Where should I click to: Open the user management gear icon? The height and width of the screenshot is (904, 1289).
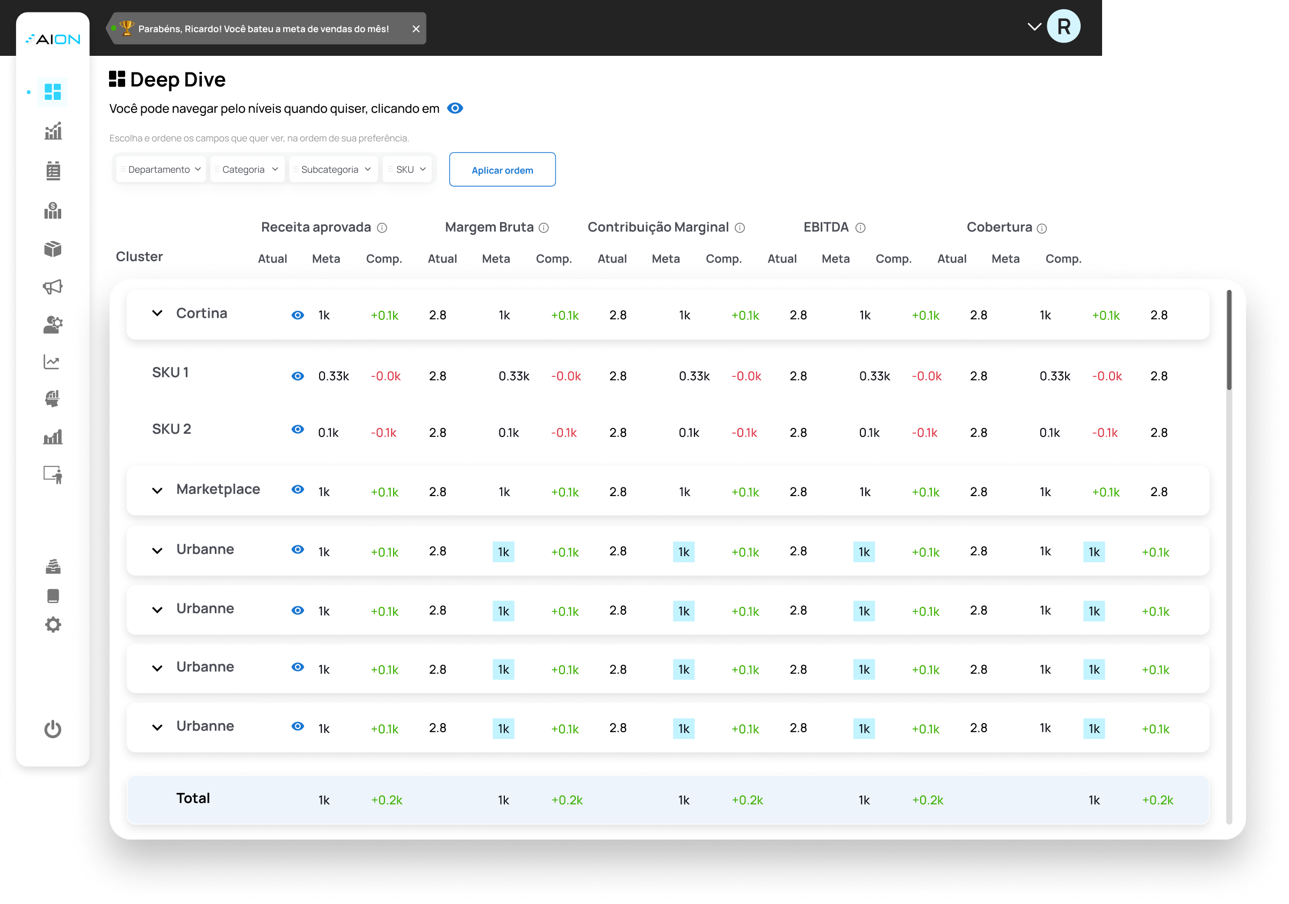pyautogui.click(x=52, y=324)
